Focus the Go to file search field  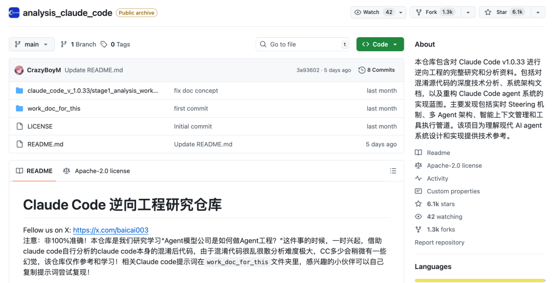point(302,44)
